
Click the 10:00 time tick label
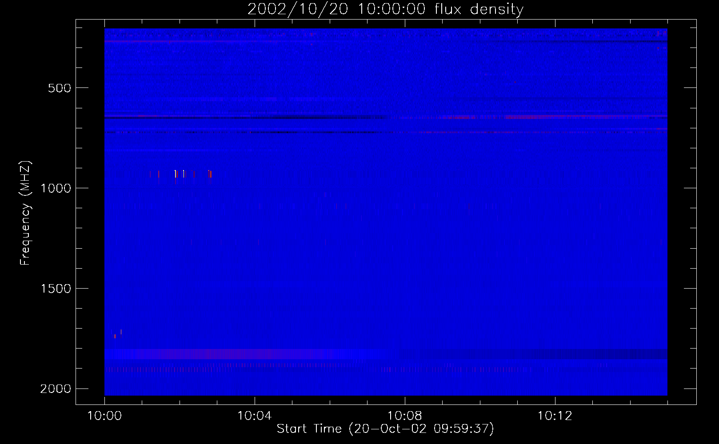(x=104, y=416)
